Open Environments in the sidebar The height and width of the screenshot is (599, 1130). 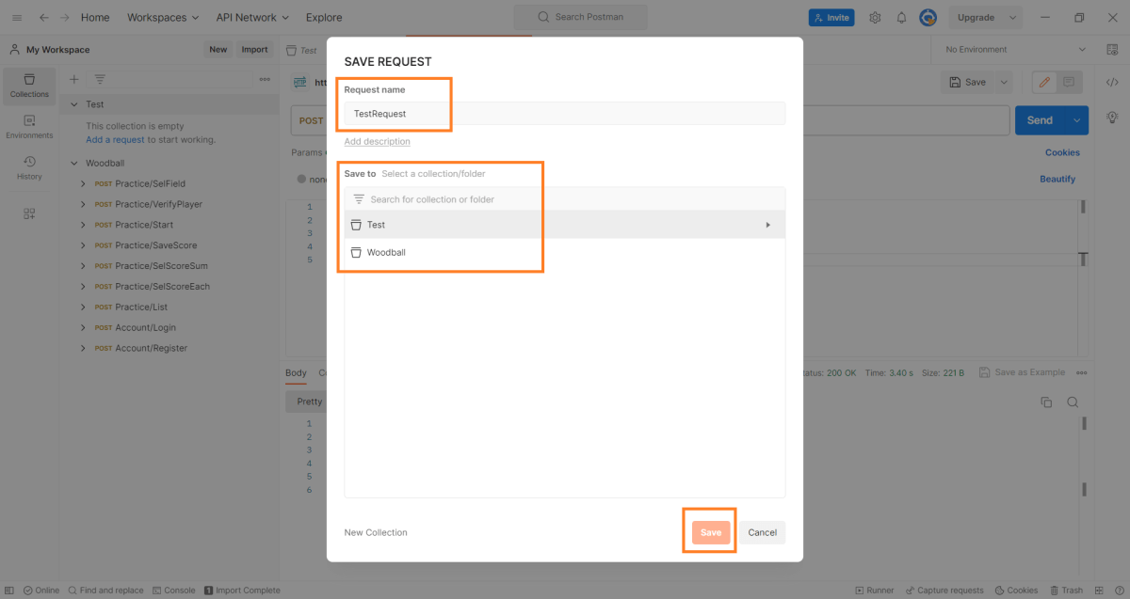(x=29, y=127)
